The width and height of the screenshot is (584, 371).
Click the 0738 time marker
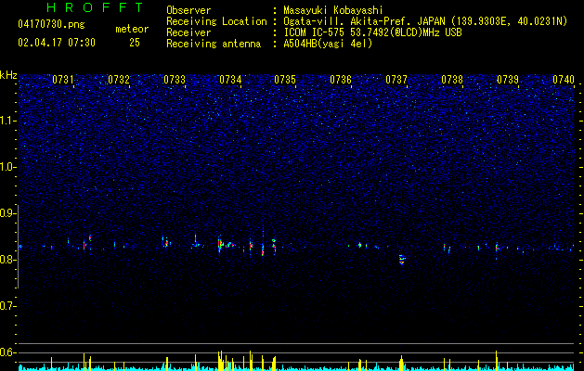(452, 80)
